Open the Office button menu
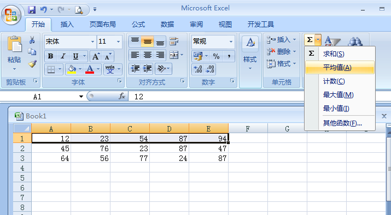The image size is (391, 215). coord(11,15)
